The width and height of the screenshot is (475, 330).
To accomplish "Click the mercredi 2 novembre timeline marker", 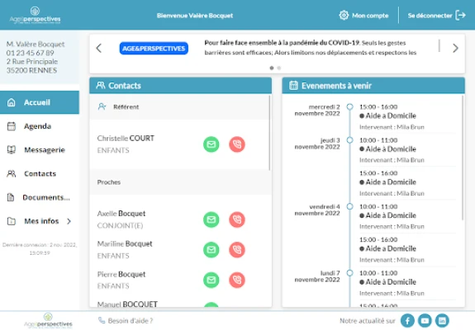I will coord(349,106).
